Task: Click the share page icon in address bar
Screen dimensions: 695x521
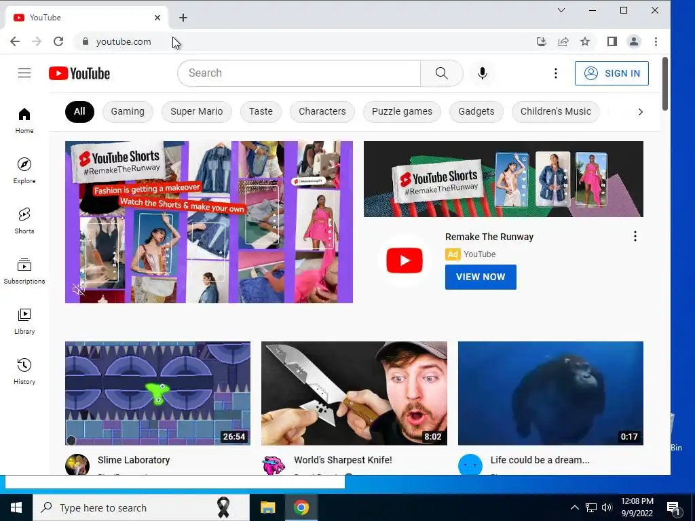Action: click(x=563, y=41)
